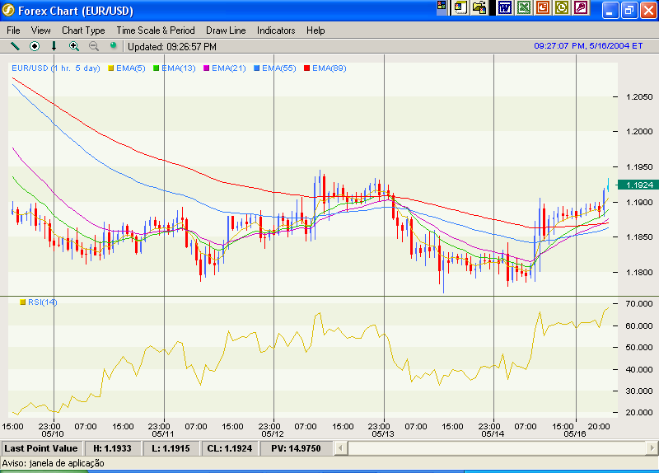The height and width of the screenshot is (473, 659).
Task: Click the H: 1.1933 status value
Action: 112,448
